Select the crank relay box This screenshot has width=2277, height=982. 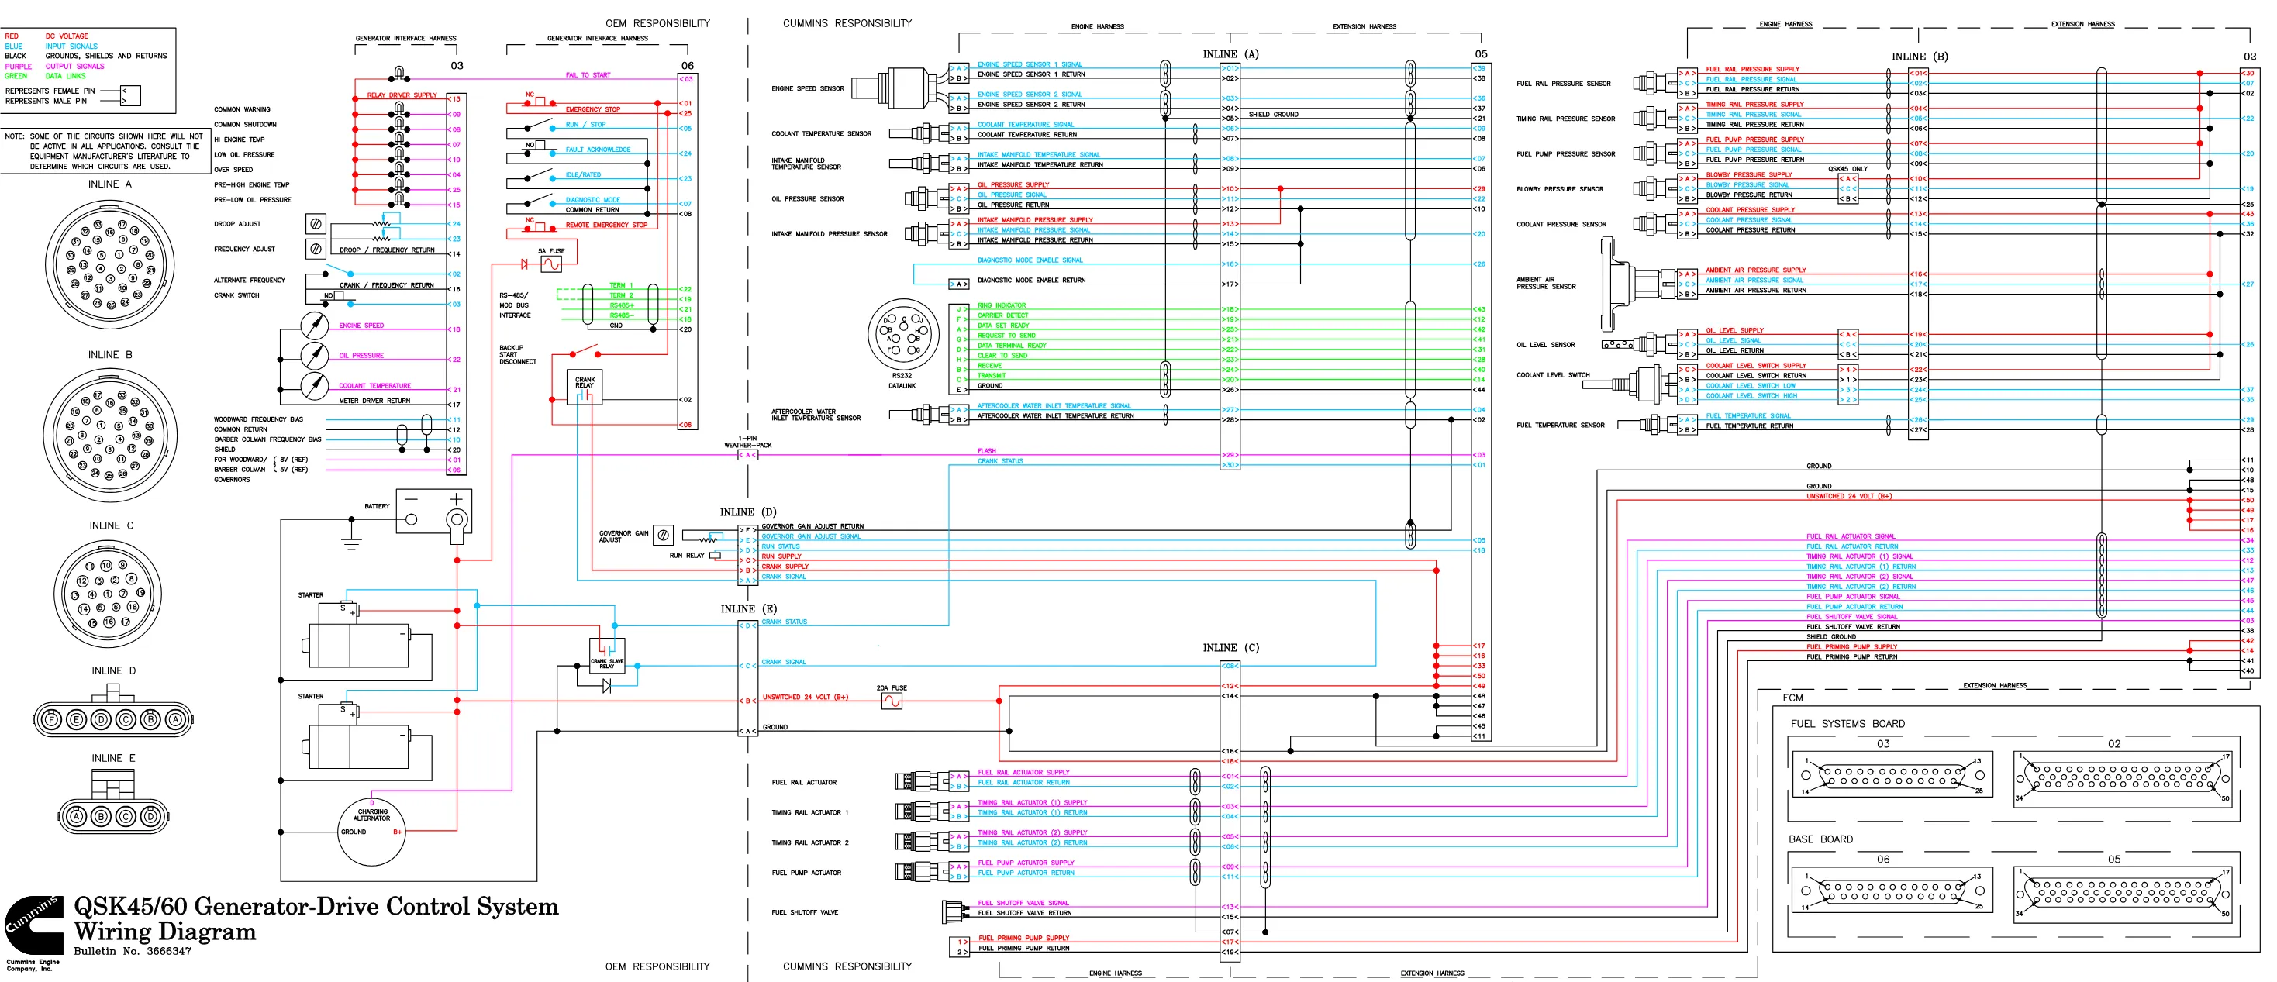pos(585,386)
